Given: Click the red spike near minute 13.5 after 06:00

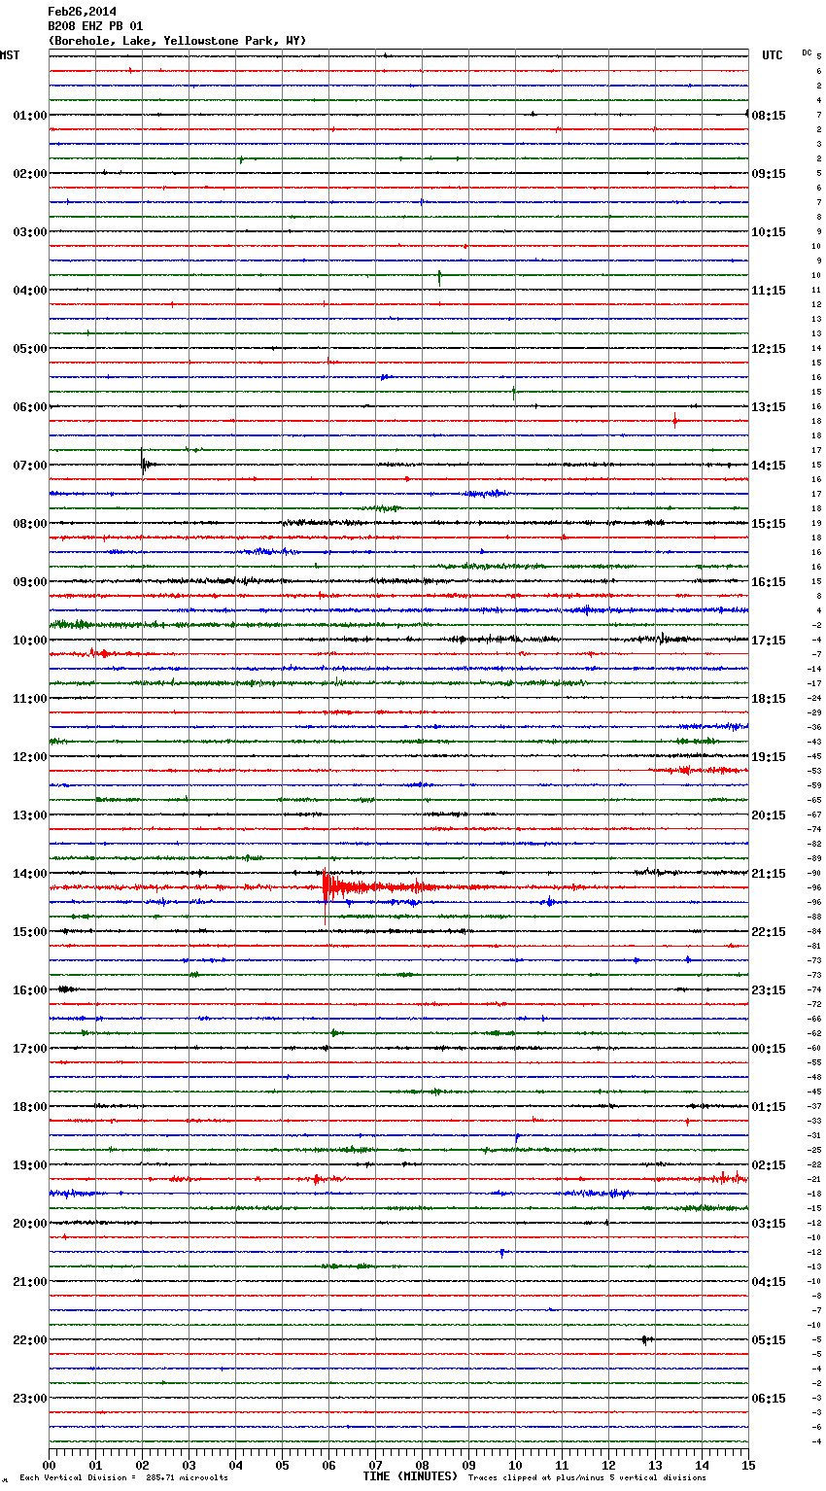Looking at the screenshot, I should pyautogui.click(x=674, y=420).
